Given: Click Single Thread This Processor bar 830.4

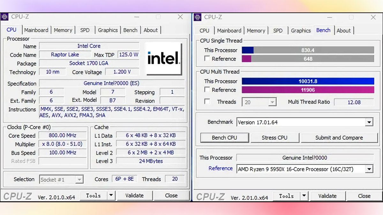Looking at the screenshot, I should coord(308,50).
